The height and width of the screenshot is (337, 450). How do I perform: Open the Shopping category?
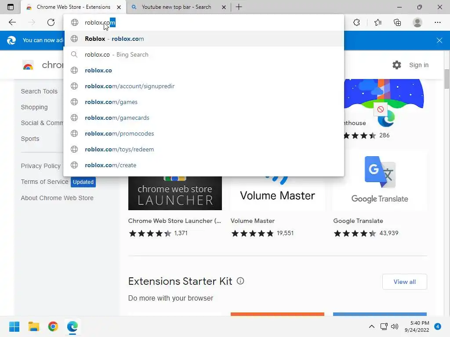(x=34, y=107)
